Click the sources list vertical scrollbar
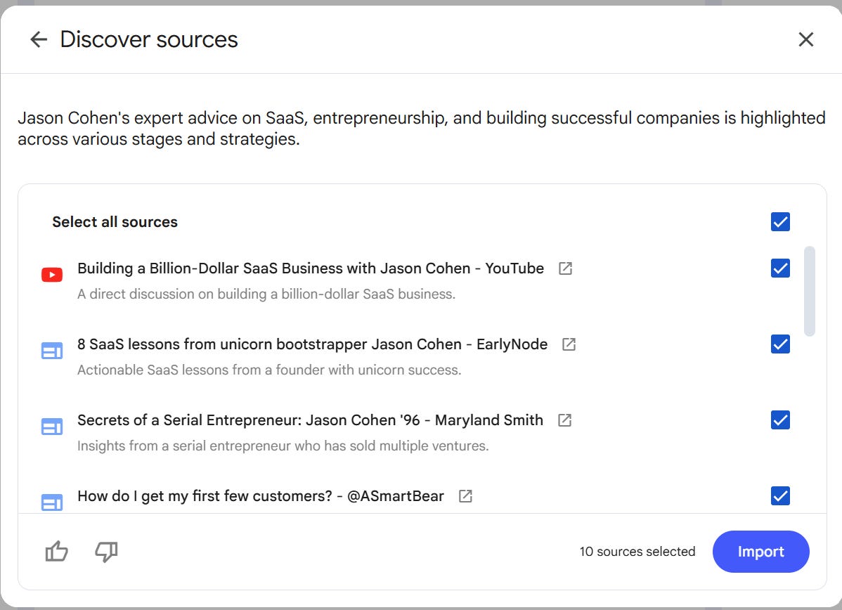 (809, 292)
